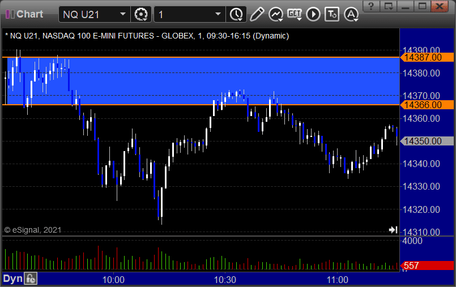Toggle the time axis lock icon
Image resolution: width=456 pixels, height=287 pixels.
[x=31, y=279]
